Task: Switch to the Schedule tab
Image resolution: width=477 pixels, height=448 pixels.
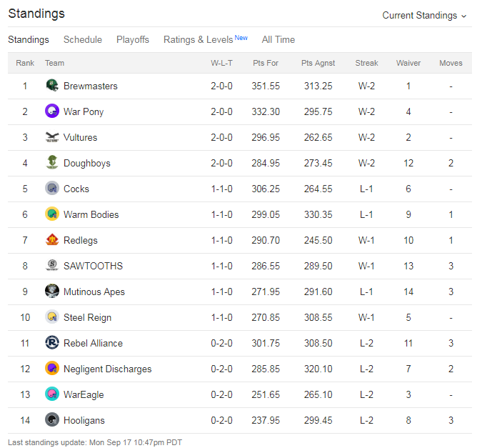Action: (83, 39)
